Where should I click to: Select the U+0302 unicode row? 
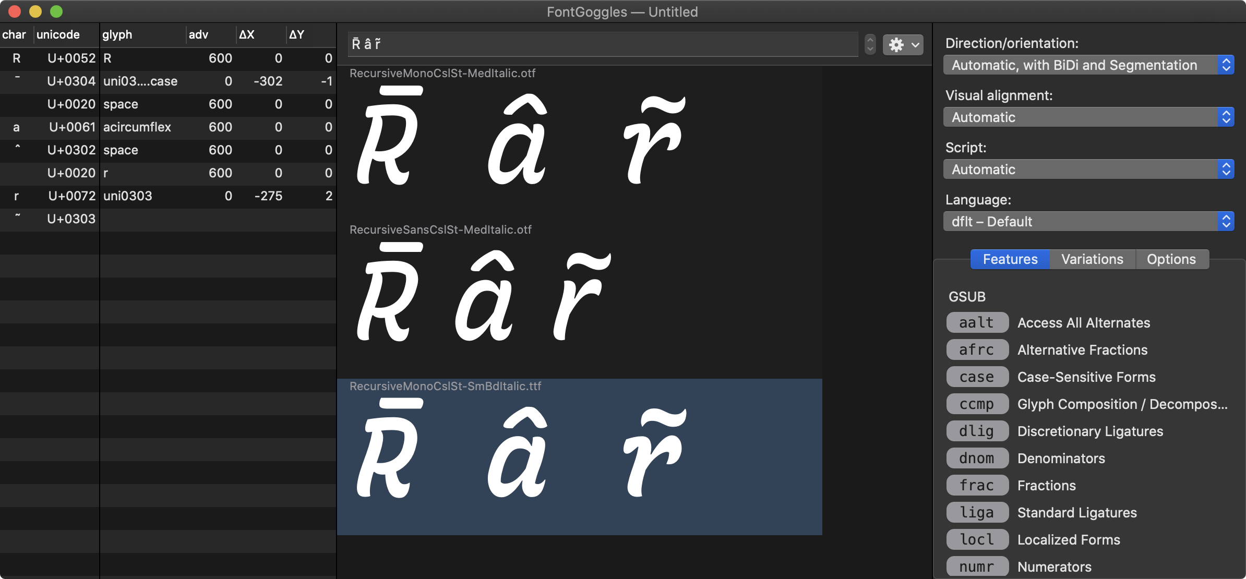pyautogui.click(x=50, y=150)
